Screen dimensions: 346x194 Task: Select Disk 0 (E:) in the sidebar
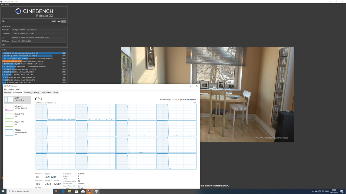tap(18, 116)
